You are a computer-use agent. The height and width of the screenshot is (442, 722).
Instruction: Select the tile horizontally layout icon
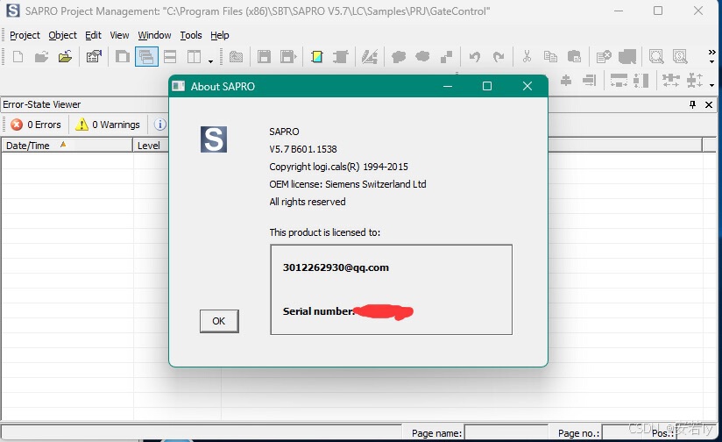coord(170,57)
